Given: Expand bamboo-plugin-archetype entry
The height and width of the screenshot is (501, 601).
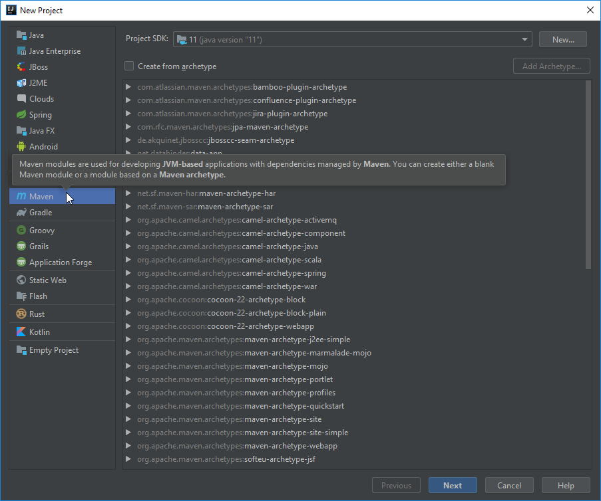Looking at the screenshot, I should [128, 87].
